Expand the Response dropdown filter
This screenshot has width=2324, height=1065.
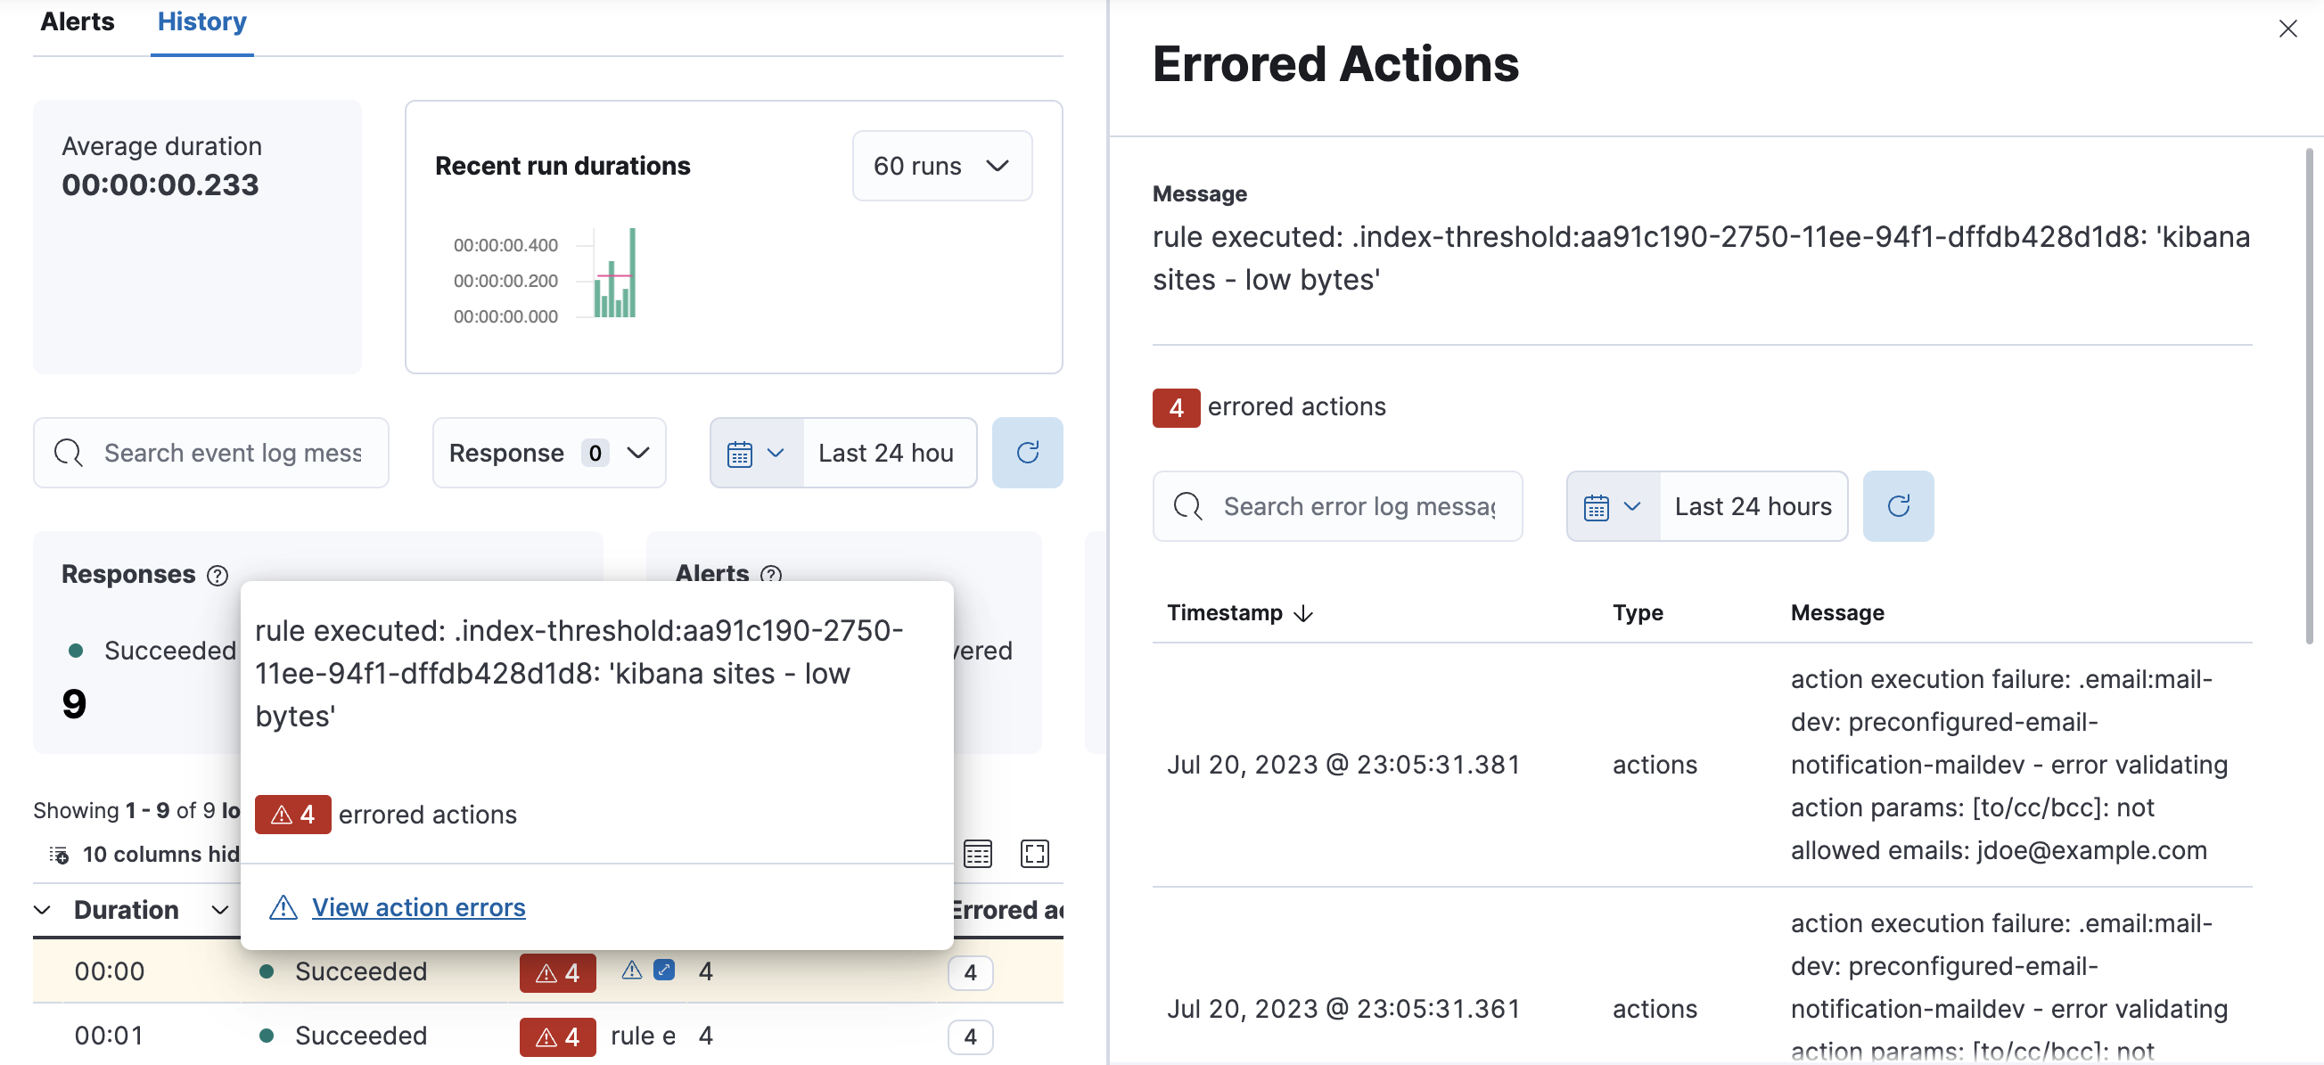(x=548, y=452)
